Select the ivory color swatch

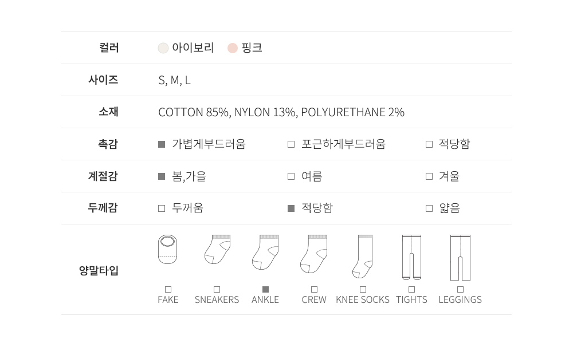(163, 48)
